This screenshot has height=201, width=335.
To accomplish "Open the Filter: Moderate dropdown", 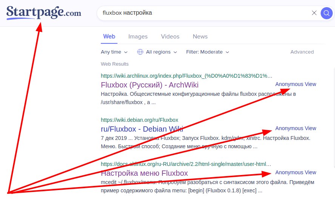I will click(208, 52).
